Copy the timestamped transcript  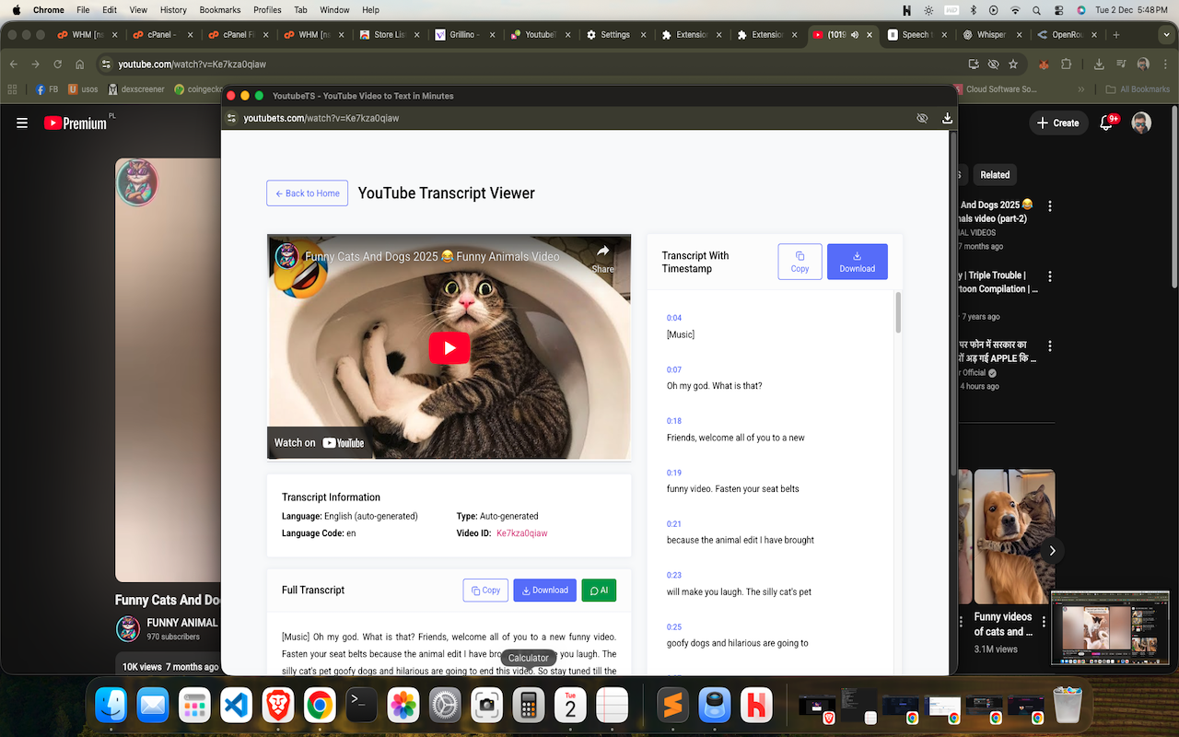click(x=800, y=262)
